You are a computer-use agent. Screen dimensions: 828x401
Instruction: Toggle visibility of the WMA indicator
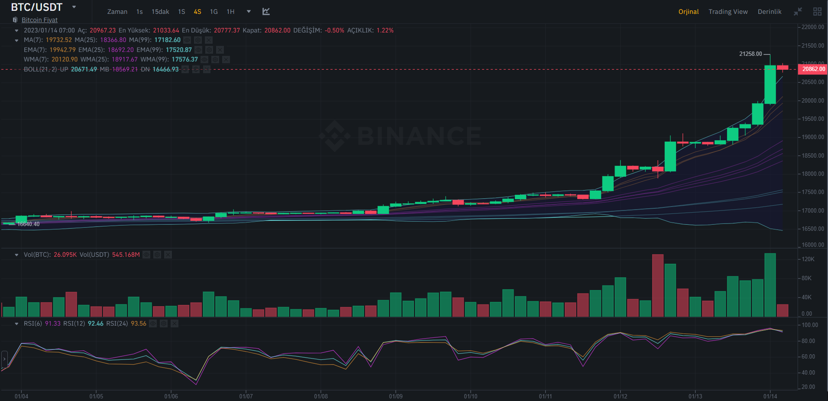pyautogui.click(x=204, y=59)
